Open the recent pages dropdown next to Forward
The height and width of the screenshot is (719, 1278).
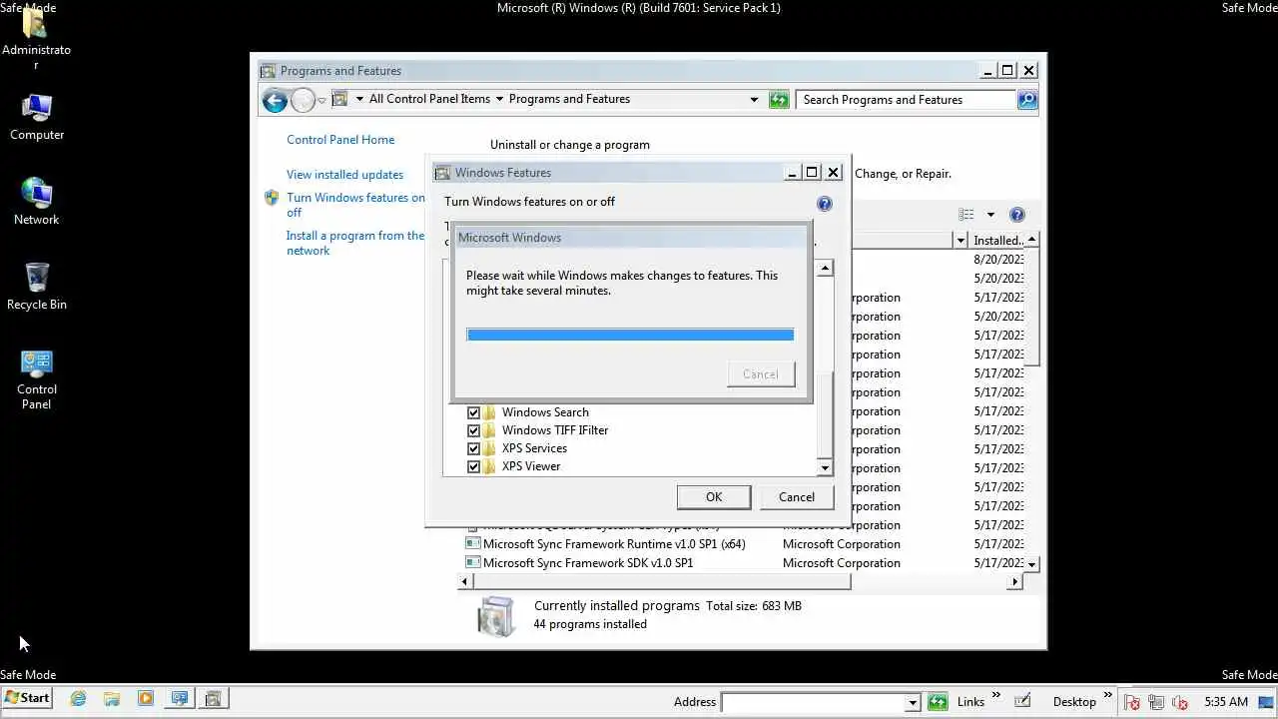click(321, 100)
